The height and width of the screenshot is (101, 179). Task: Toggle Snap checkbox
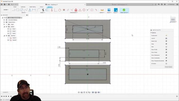tap(166, 44)
